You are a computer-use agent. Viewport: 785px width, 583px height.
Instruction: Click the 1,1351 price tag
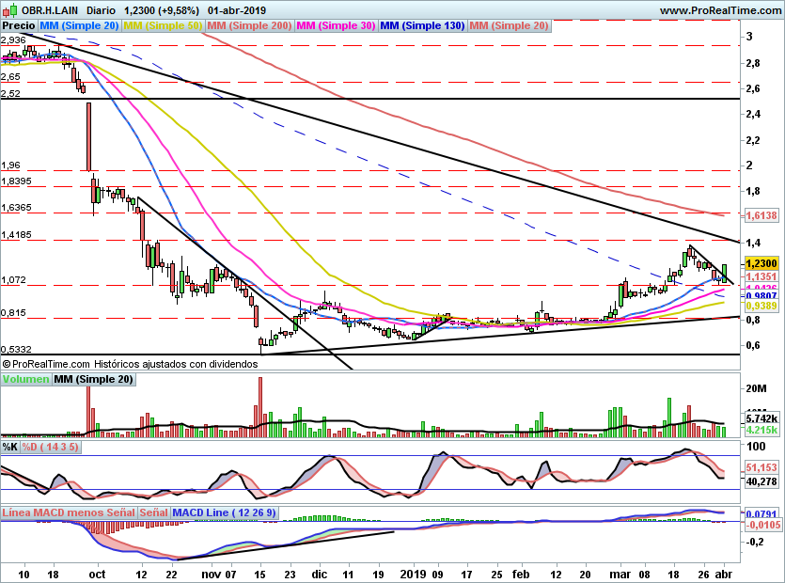tap(761, 276)
